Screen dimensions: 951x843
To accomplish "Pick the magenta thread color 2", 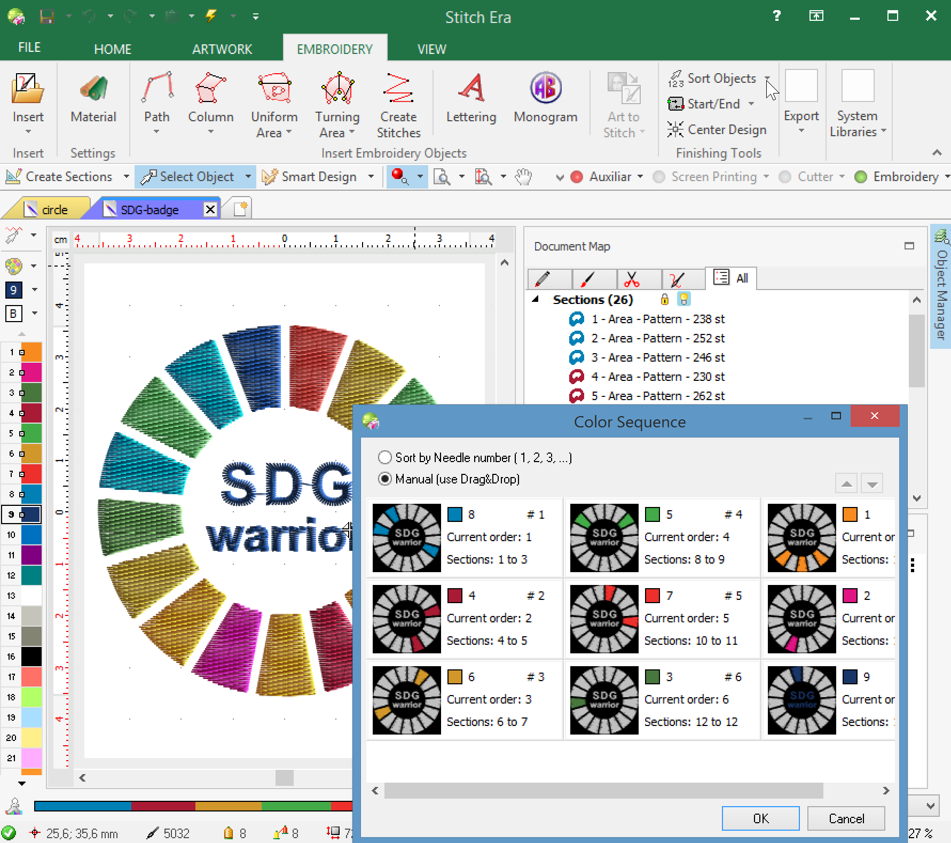I will (32, 372).
